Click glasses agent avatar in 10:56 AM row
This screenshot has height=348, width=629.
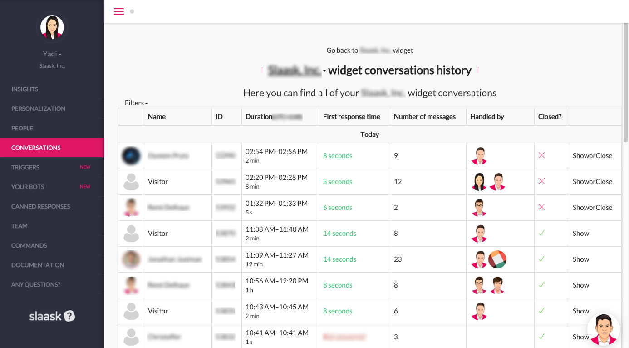click(x=479, y=285)
